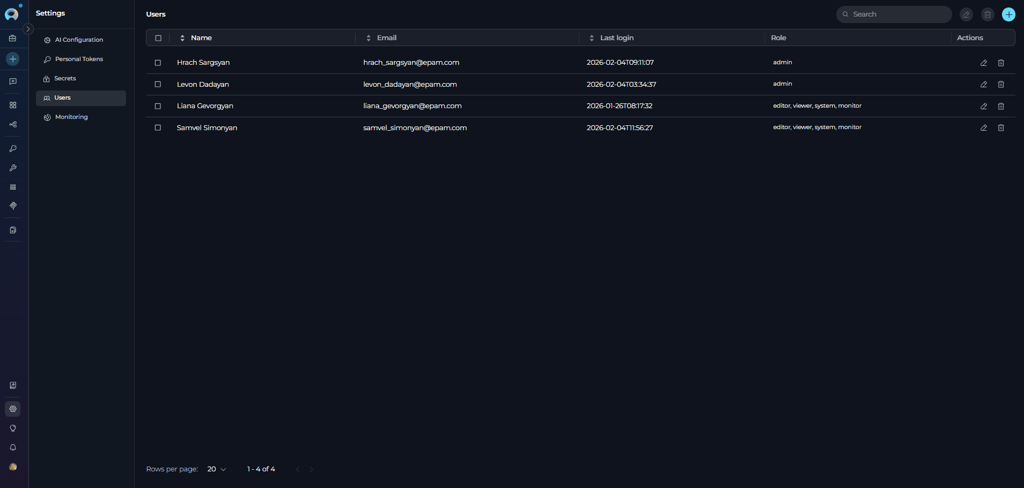Select the workspace briefcase icon
The height and width of the screenshot is (488, 1024).
13,37
